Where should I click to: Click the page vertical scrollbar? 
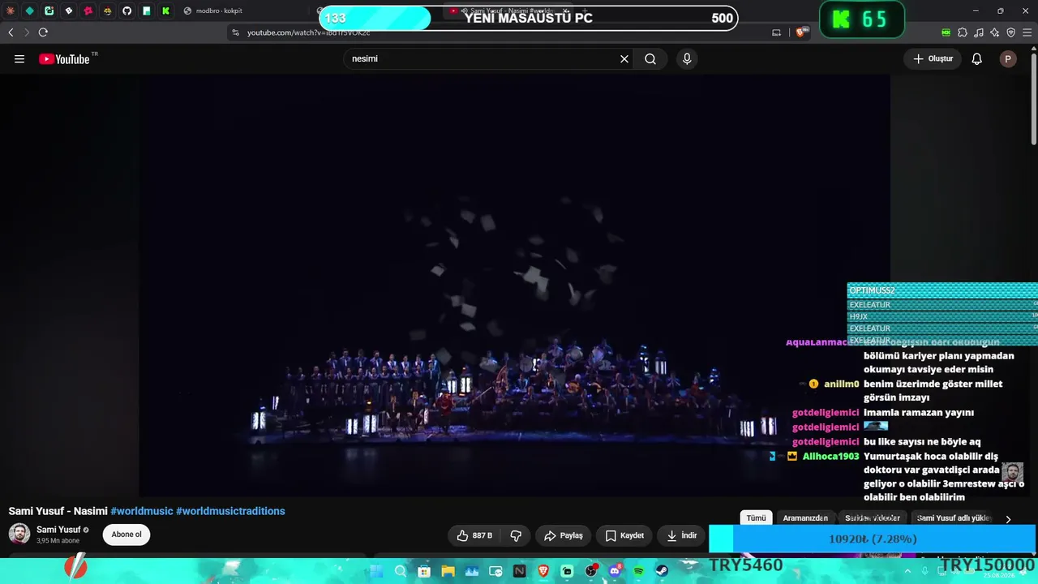tap(1033, 97)
